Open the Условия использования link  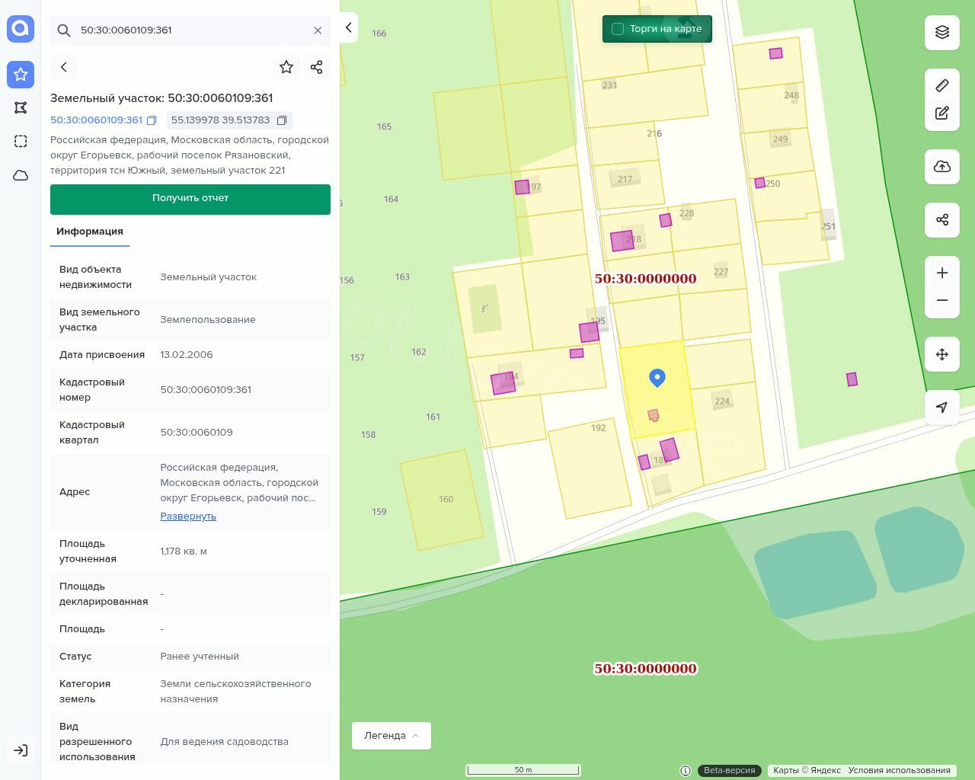899,770
